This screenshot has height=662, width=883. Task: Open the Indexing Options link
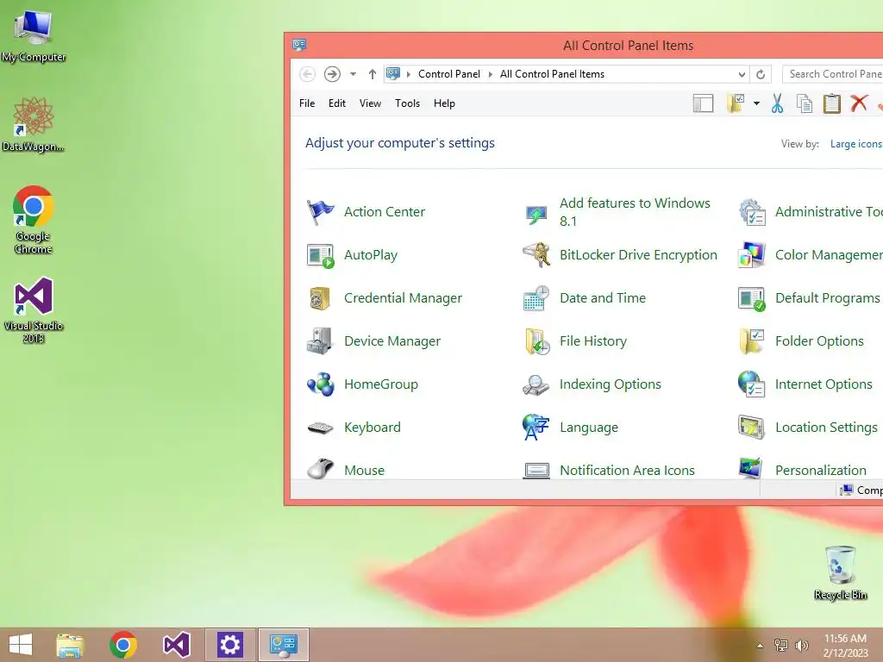[x=611, y=384]
